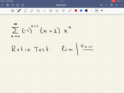Image resolution: width=124 pixels, height=93 pixels.
Task: Choose the black pen color
Action: [86, 11]
